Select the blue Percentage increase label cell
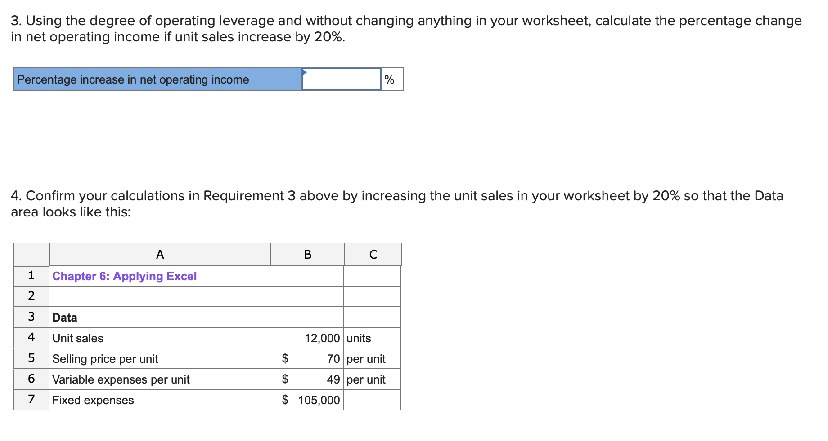Image resolution: width=828 pixels, height=441 pixels. click(x=157, y=79)
